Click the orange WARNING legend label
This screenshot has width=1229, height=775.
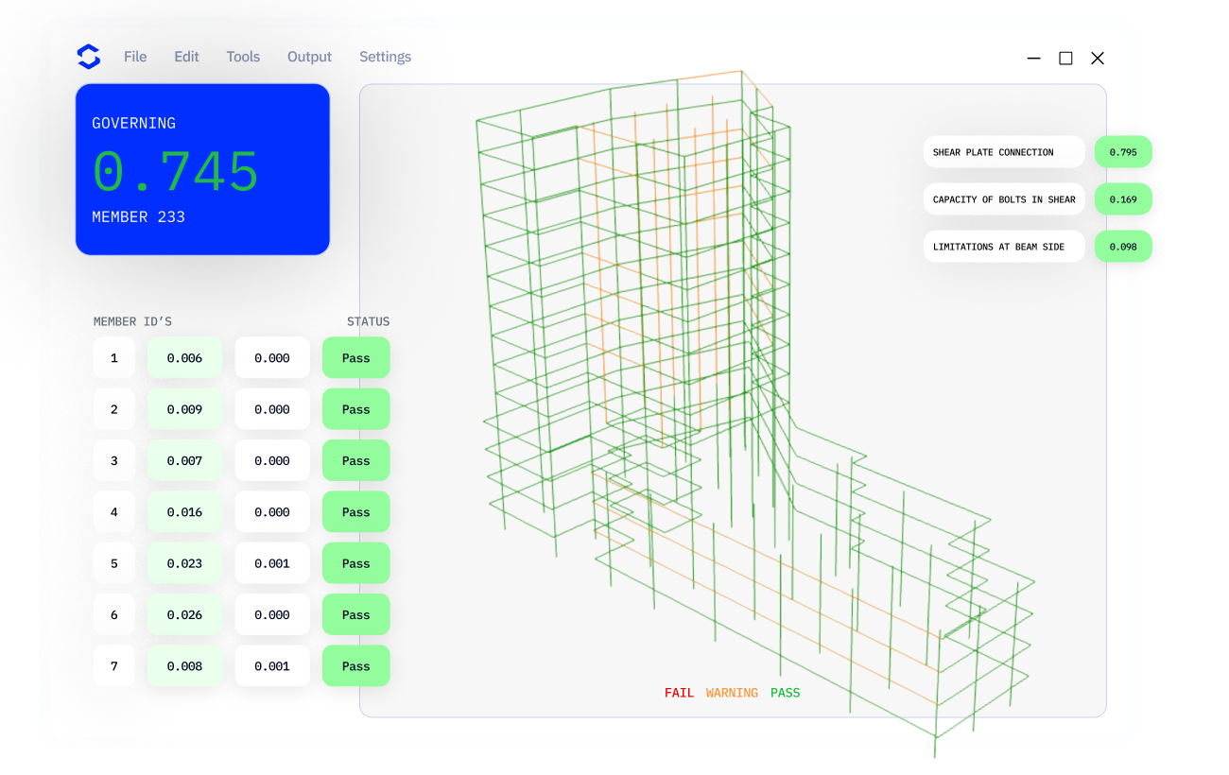[732, 693]
